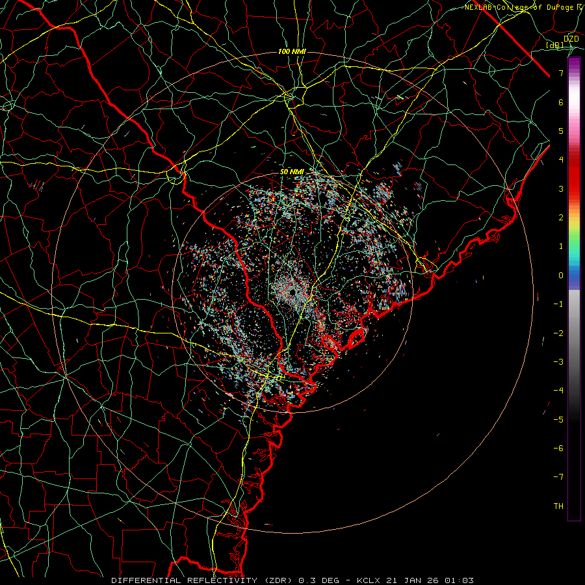585x585 pixels.
Task: Click the 6 value on the dB scale
Action: 561,102
